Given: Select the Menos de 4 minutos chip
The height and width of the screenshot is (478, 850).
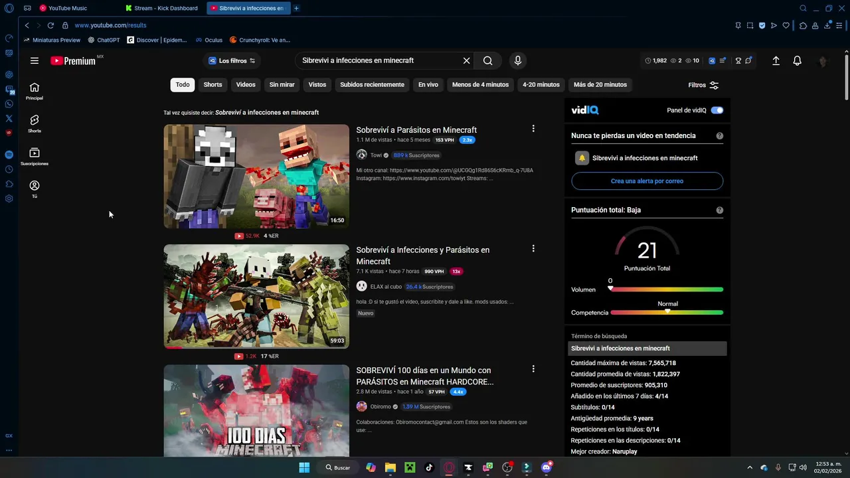Looking at the screenshot, I should tap(480, 84).
